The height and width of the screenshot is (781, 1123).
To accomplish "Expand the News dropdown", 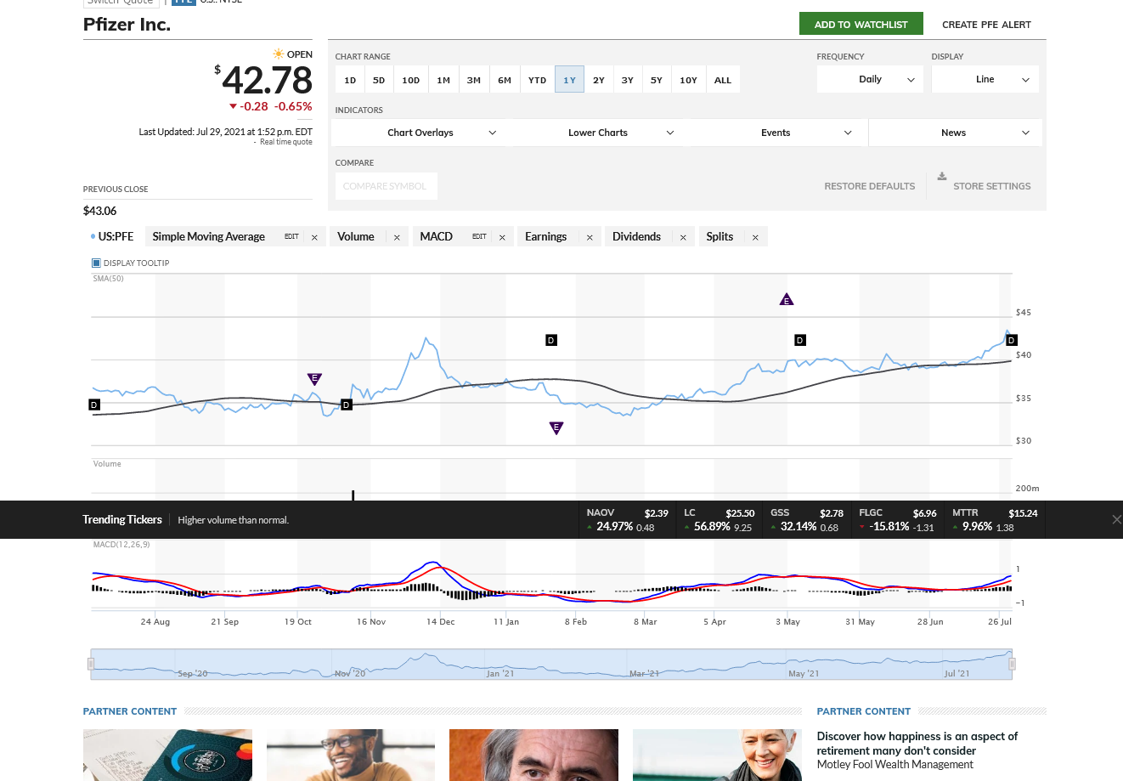I will coord(954,133).
